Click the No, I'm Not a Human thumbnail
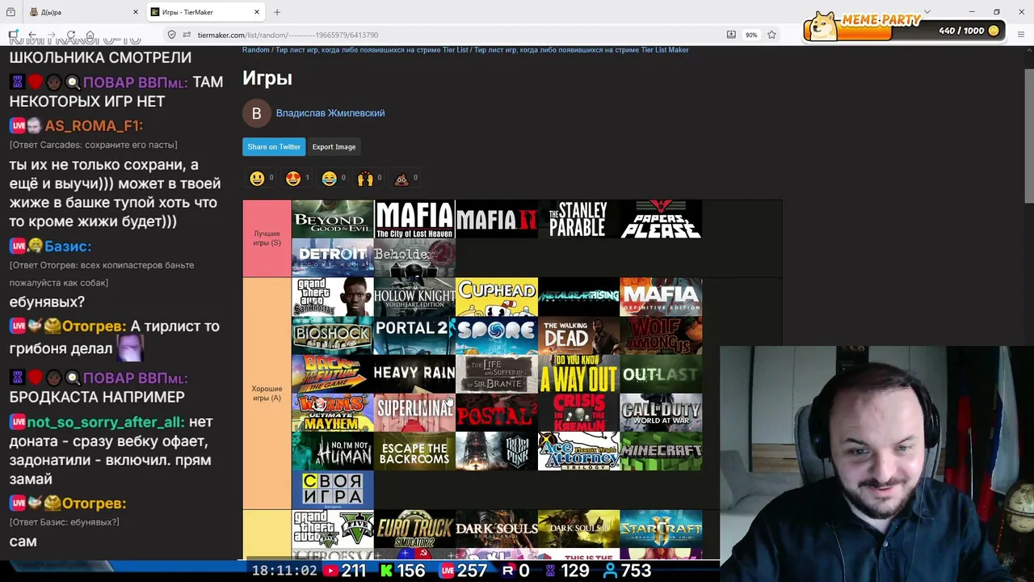This screenshot has height=582, width=1034. (333, 452)
